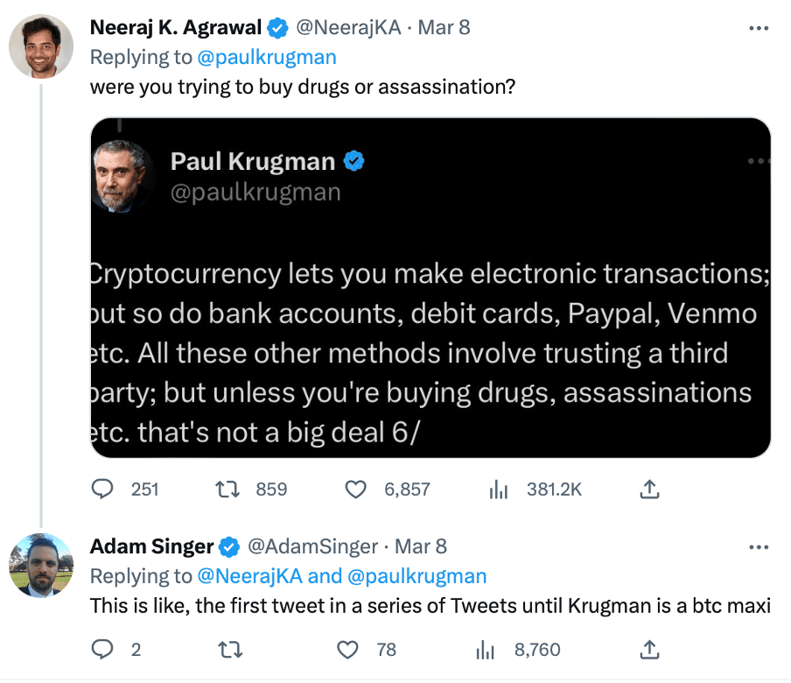Open the more options menu on Neeraj's tweet
The height and width of the screenshot is (683, 791).
[x=758, y=27]
